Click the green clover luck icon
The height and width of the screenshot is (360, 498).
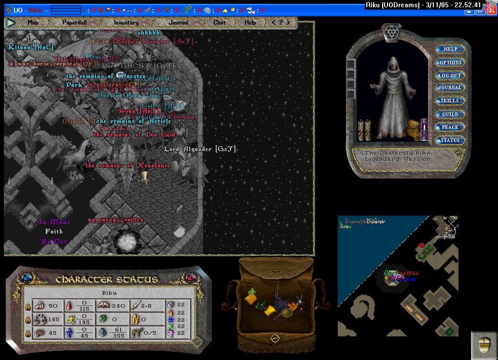point(103,319)
